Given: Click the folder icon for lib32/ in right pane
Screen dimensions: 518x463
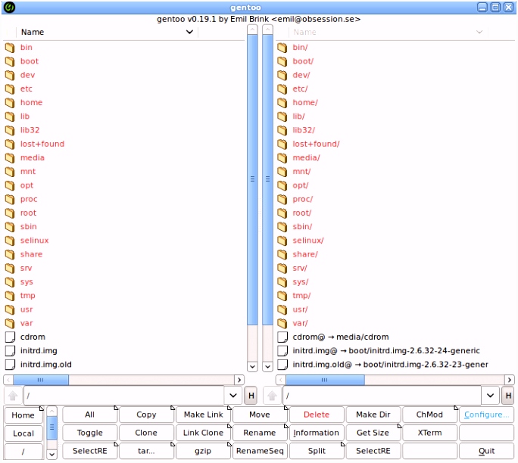Looking at the screenshot, I should (282, 130).
